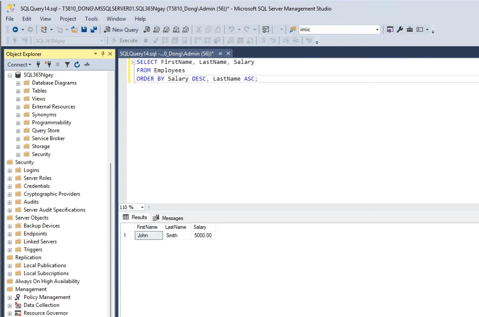Switch output to Results to File
Screen dimensions: 479x317
coord(250,41)
